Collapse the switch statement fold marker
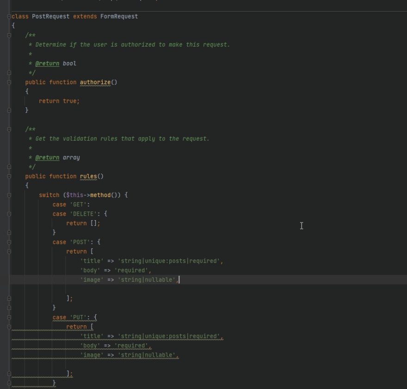 (9, 195)
